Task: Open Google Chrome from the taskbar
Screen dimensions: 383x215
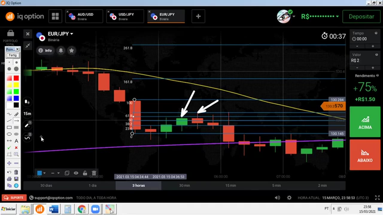Action: tap(82, 209)
